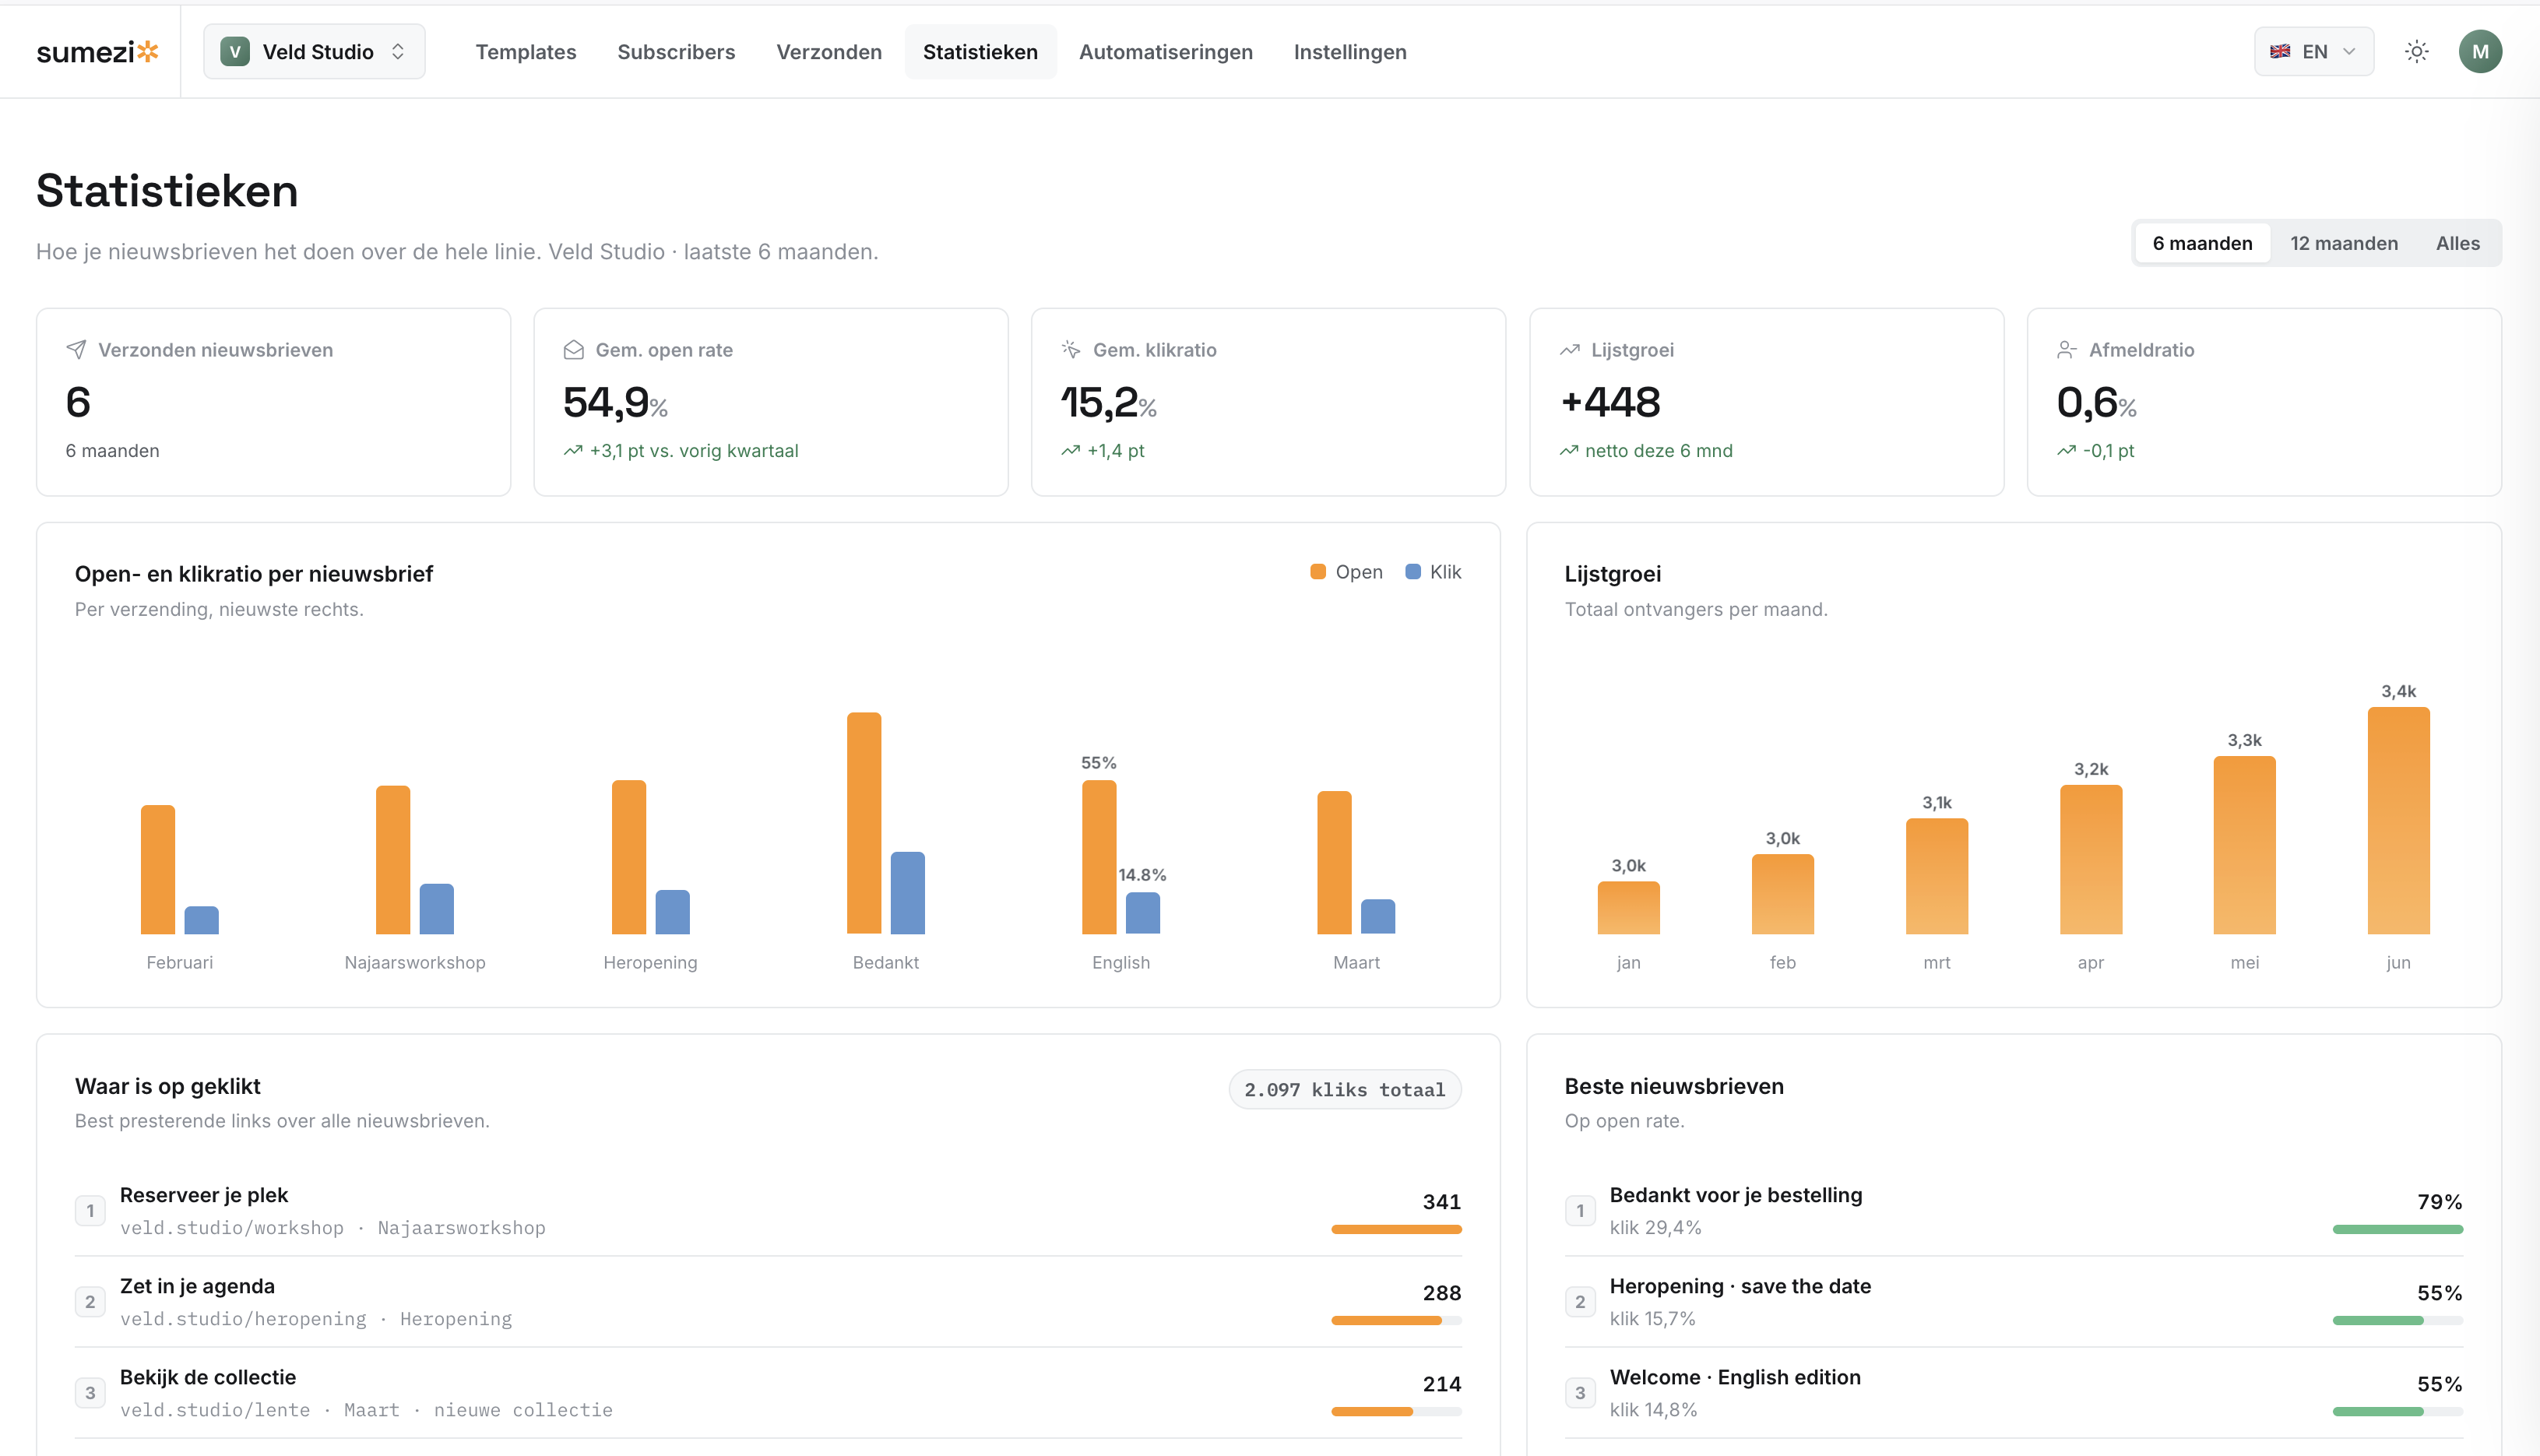The height and width of the screenshot is (1456, 2540).
Task: Open the Subscribers tab
Action: 676,52
